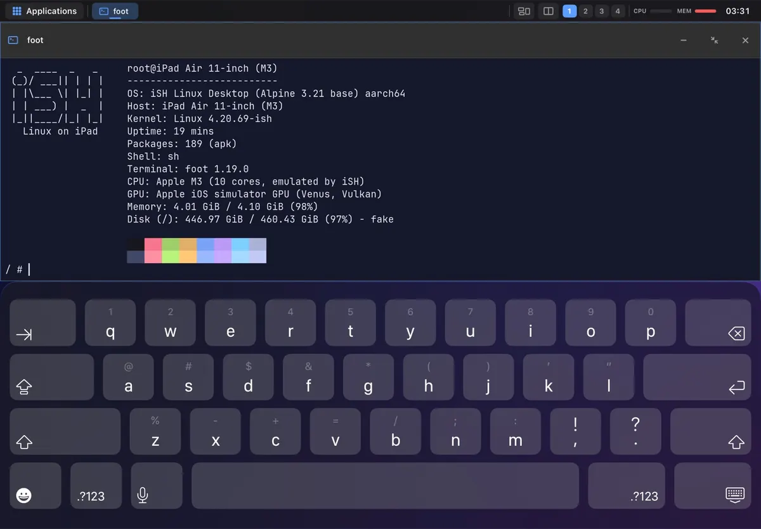Close the foot terminal window
Viewport: 761px width, 529px height.
pyautogui.click(x=745, y=40)
